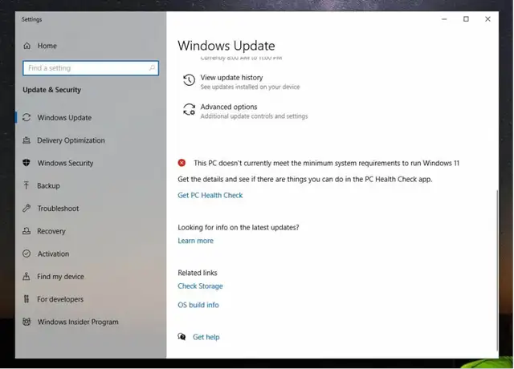Click 'Additional update controls and settings' text
This screenshot has width=514, height=369.
tap(254, 116)
